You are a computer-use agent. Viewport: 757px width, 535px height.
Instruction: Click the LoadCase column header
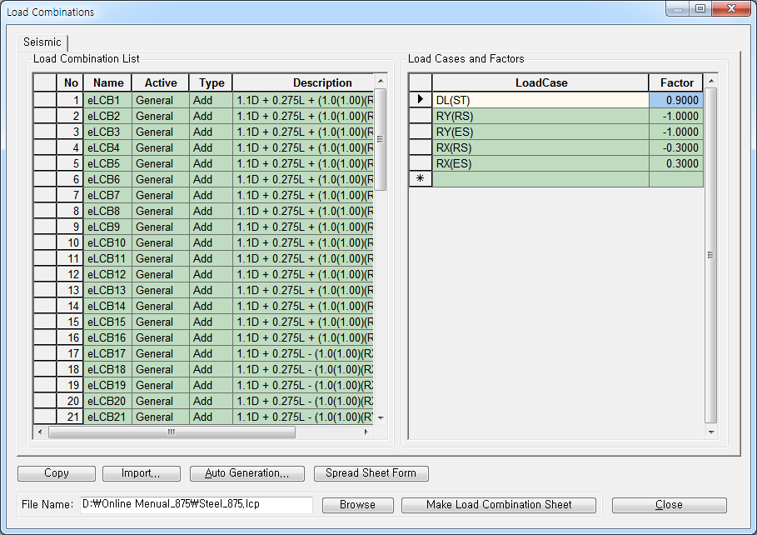(x=540, y=82)
